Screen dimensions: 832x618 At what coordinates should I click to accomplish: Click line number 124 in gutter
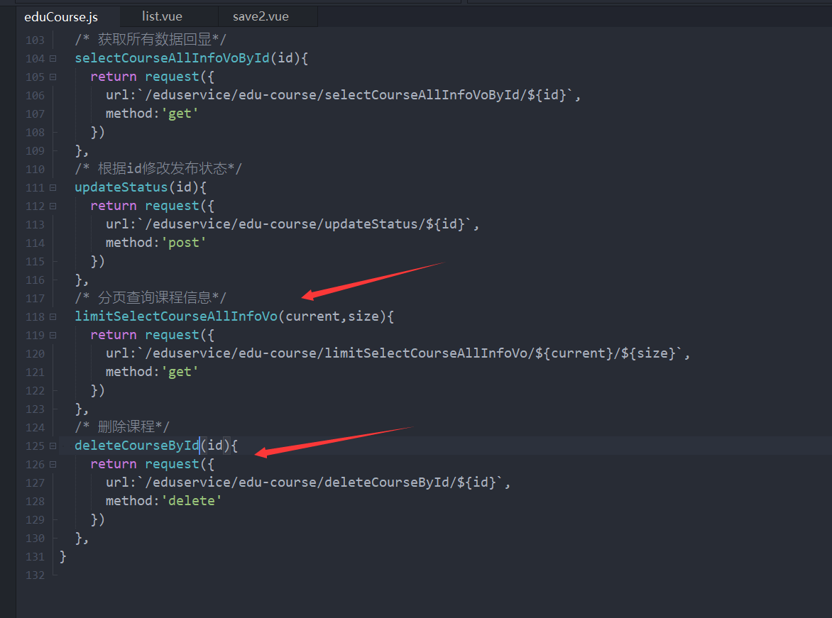(35, 427)
